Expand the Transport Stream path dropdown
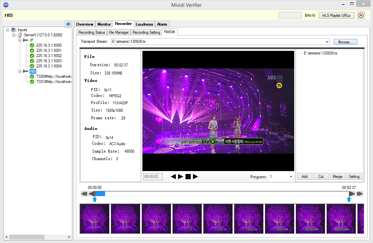 [x=327, y=42]
